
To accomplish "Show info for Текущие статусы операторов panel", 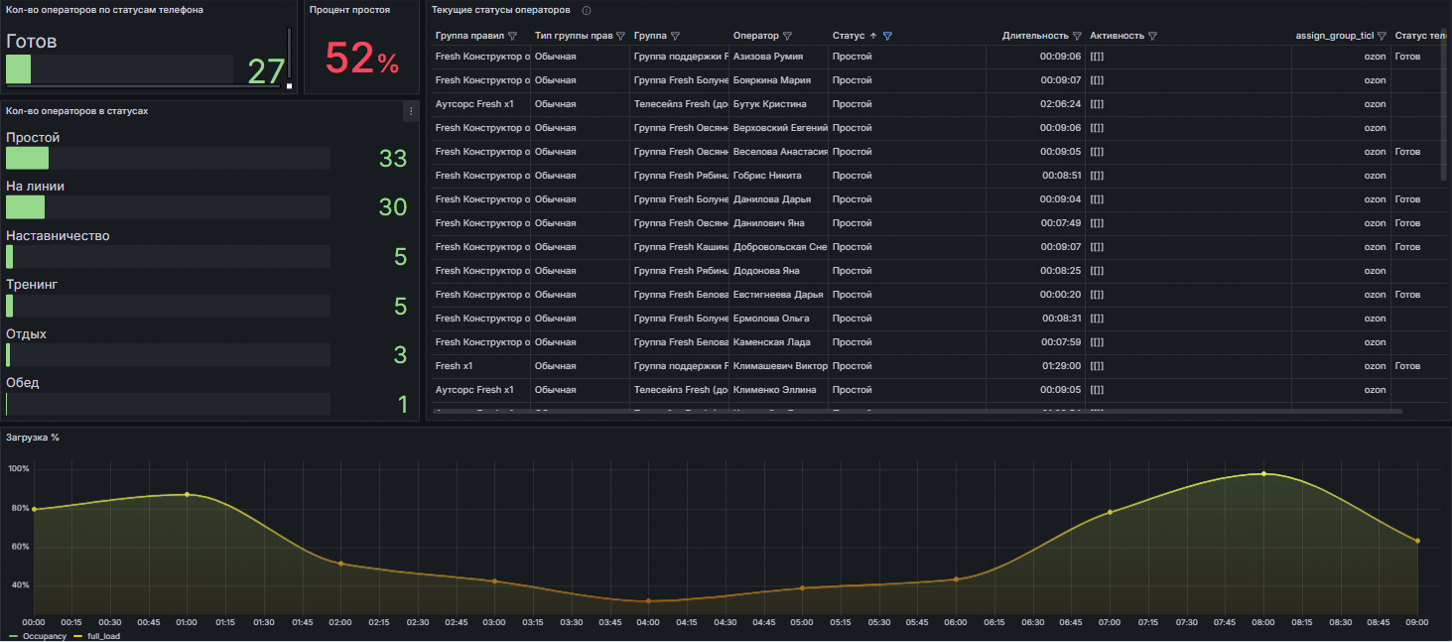I will coord(587,10).
